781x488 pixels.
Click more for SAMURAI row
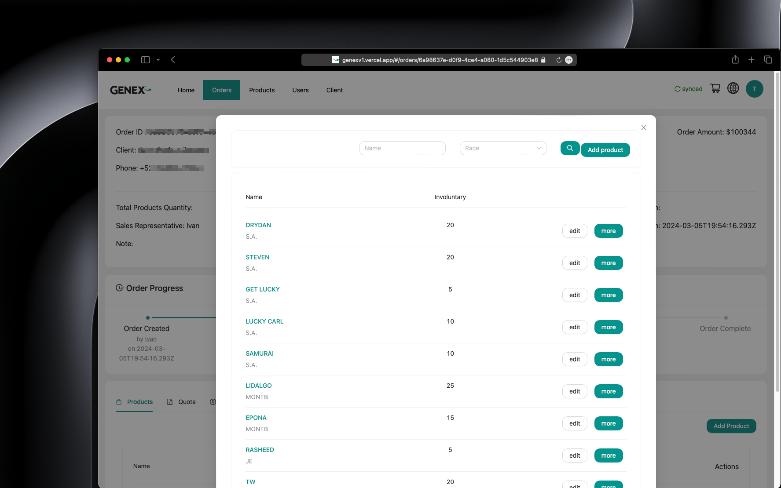(609, 359)
